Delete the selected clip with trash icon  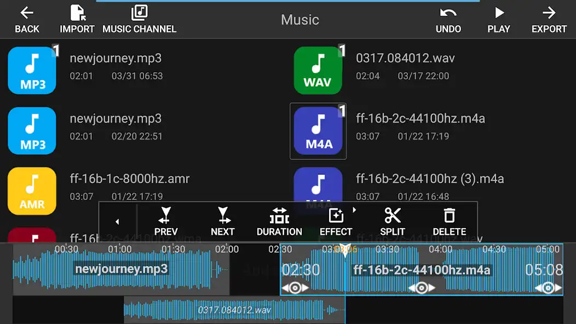pos(450,222)
